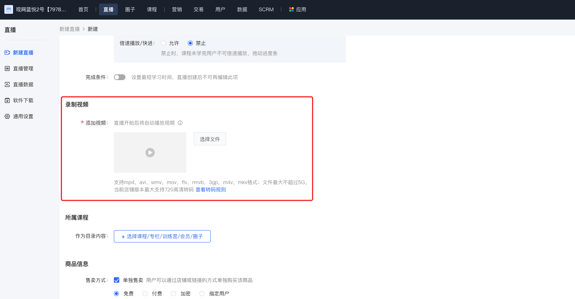Click the colorful 应用 apps icon

(291, 9)
